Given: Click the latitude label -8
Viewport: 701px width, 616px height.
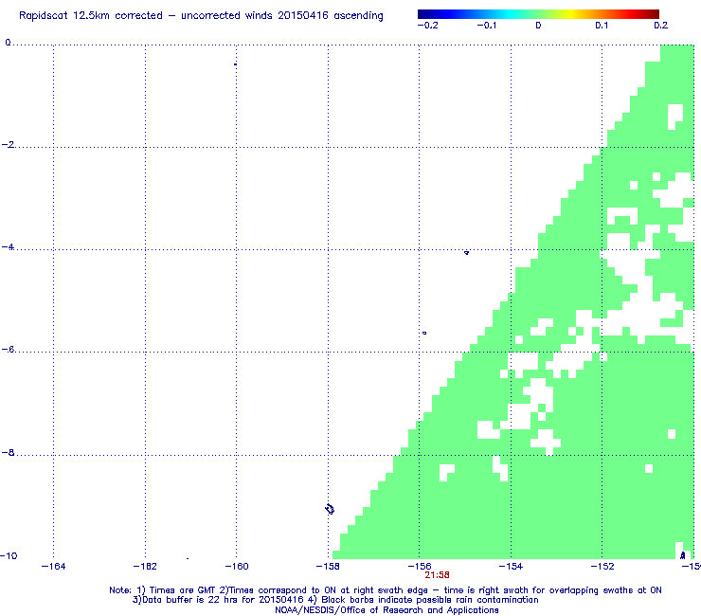Looking at the screenshot, I should pos(8,452).
